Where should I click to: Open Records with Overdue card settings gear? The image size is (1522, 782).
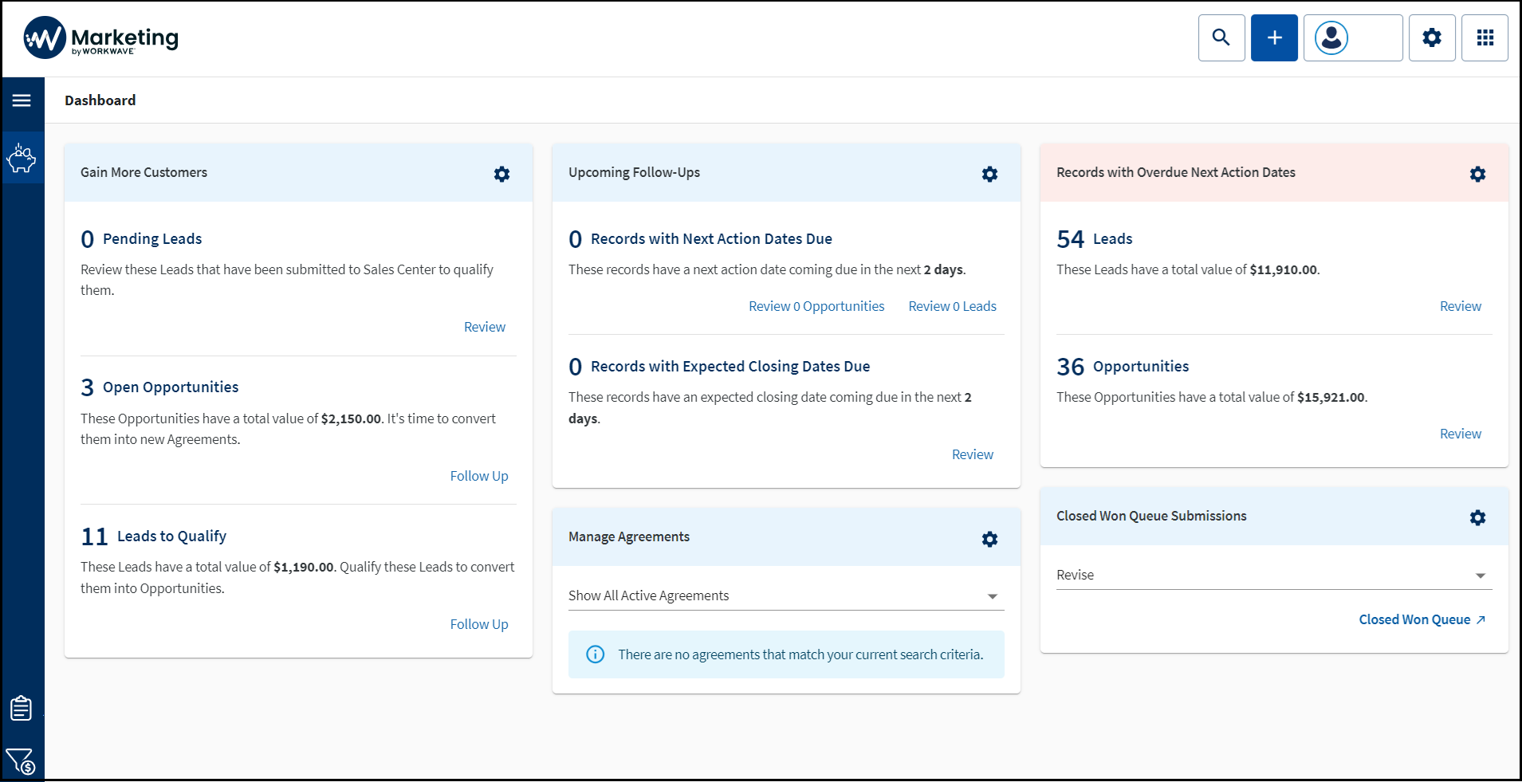point(1477,174)
